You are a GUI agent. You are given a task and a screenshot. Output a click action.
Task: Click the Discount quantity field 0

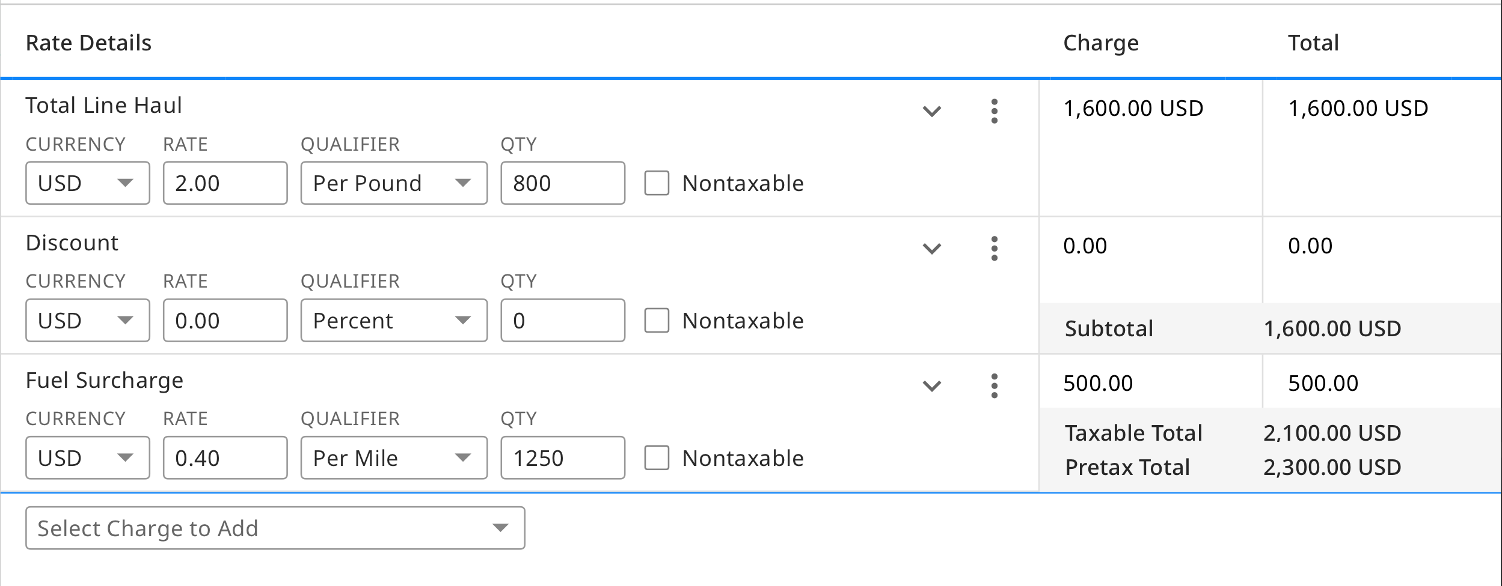click(563, 321)
